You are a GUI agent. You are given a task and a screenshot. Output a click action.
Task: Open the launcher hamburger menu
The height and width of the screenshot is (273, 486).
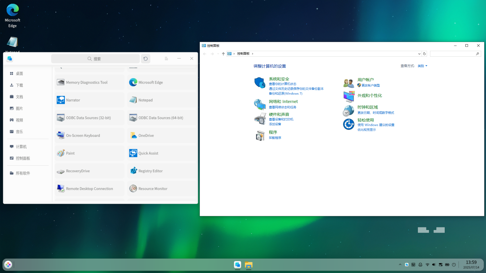coord(166,59)
